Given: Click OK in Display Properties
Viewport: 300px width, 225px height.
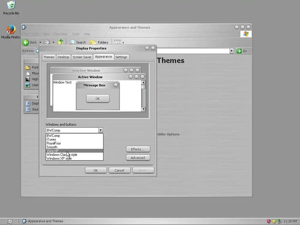Looking at the screenshot, I should [x=96, y=170].
